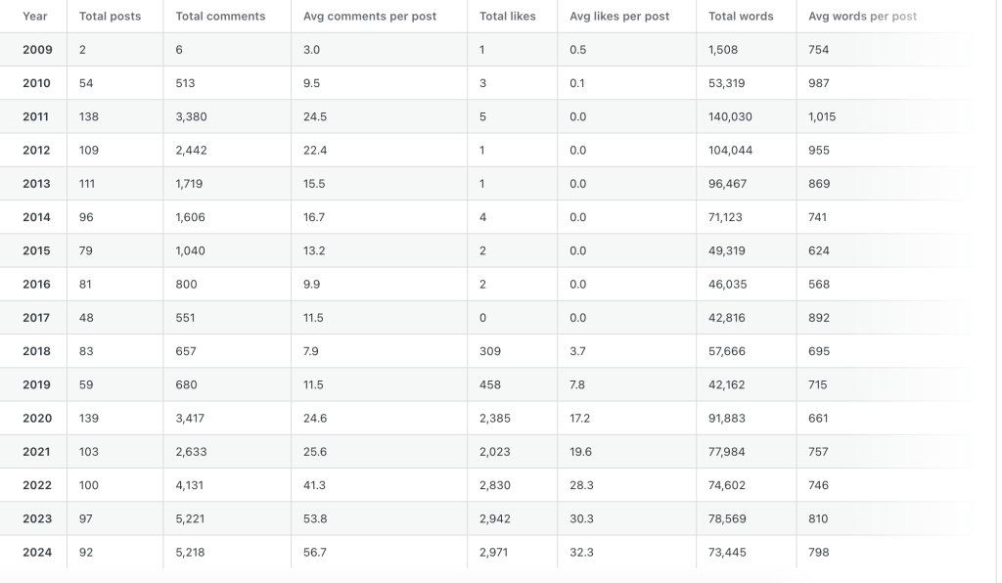Select avg likes per post value 19.6
The width and height of the screenshot is (1002, 583).
[x=580, y=452]
